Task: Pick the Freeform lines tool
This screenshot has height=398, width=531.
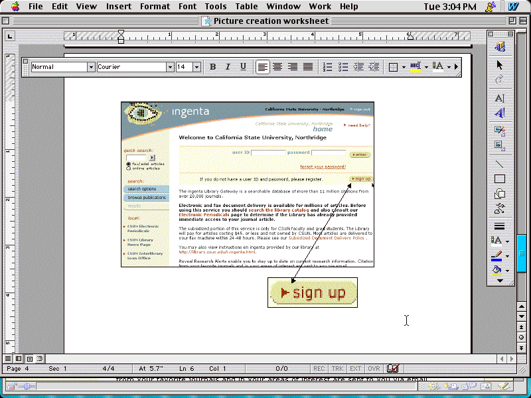Action: click(x=500, y=208)
